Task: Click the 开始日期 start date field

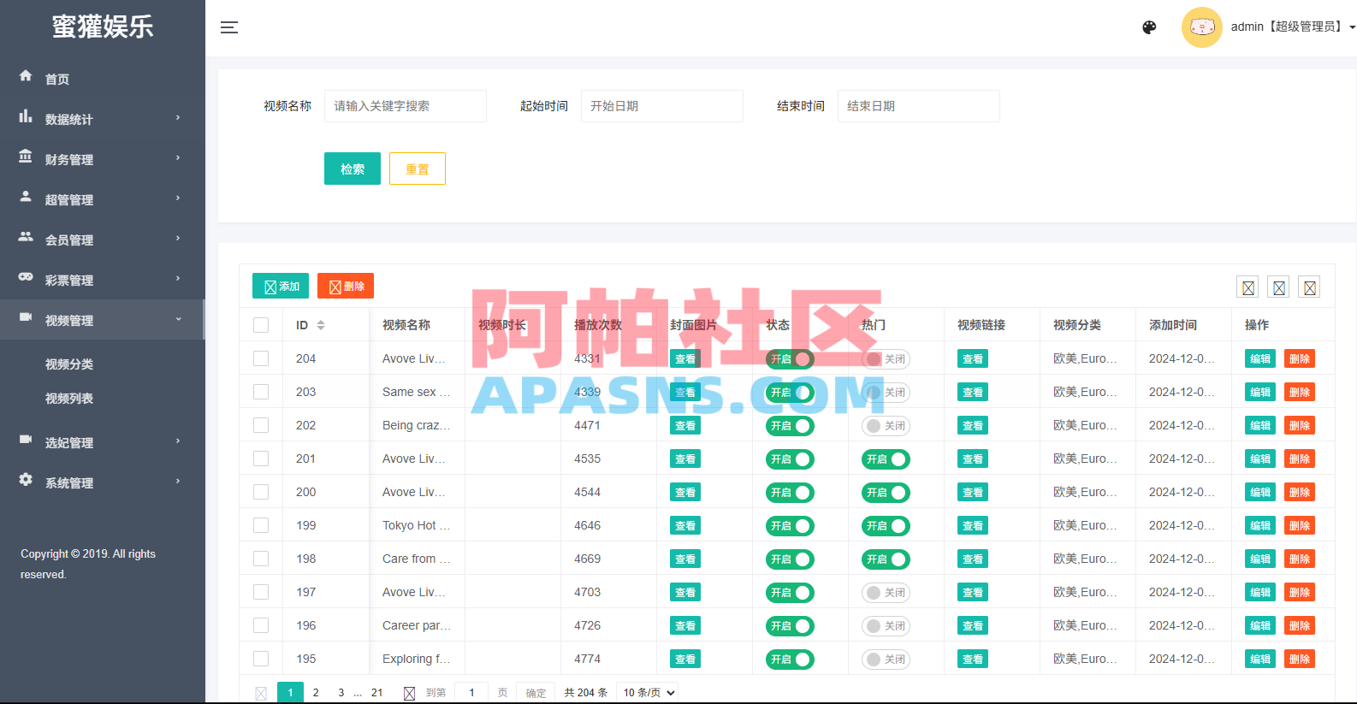Action: 662,106
